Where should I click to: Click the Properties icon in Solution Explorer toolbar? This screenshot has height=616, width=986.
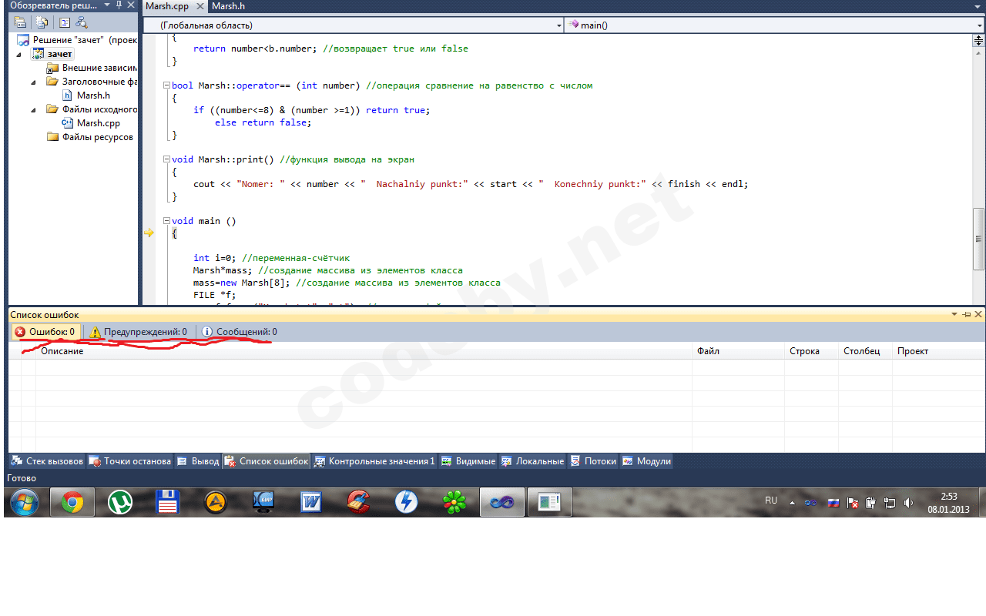20,22
